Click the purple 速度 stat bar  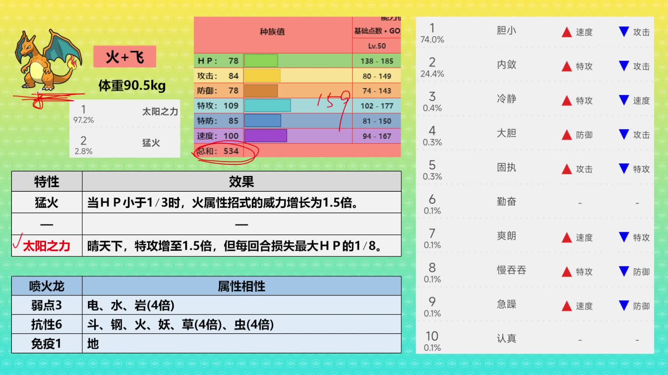[x=265, y=136]
